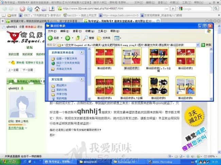Click the shared documents (共享文档) link in sidebar

tap(62, 94)
